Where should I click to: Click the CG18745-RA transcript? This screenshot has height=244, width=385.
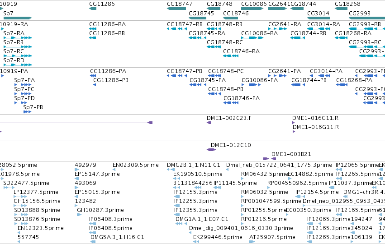point(207,33)
